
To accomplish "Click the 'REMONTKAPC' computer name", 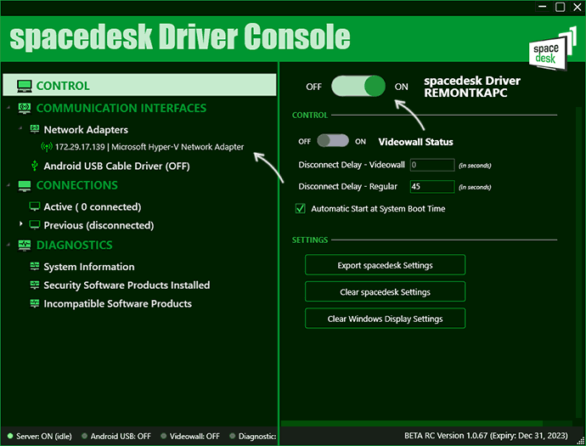I will click(x=465, y=93).
